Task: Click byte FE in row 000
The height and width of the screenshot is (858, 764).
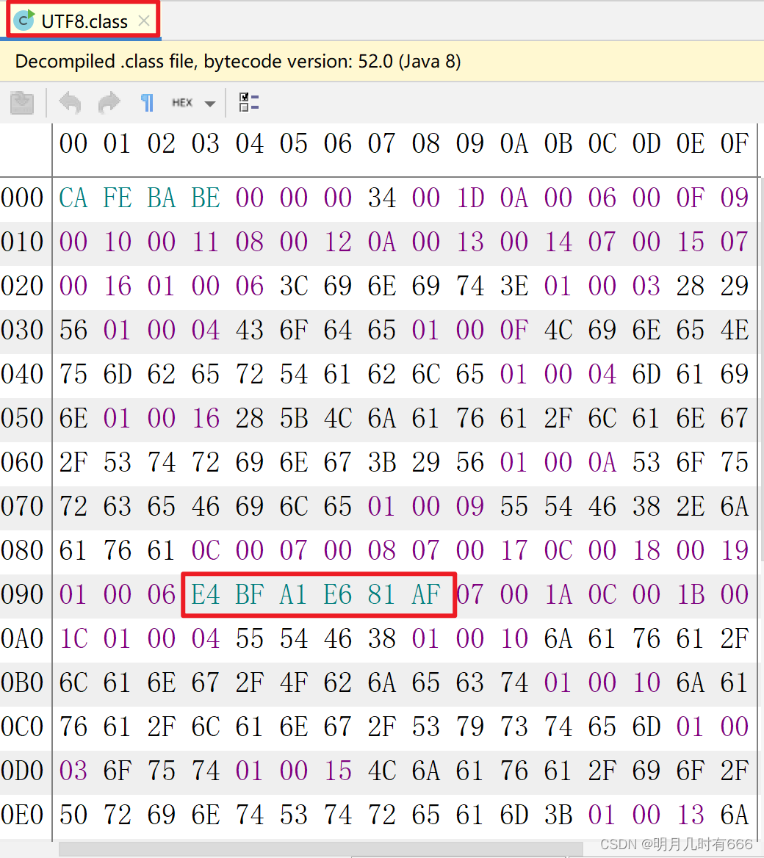Action: [117, 198]
